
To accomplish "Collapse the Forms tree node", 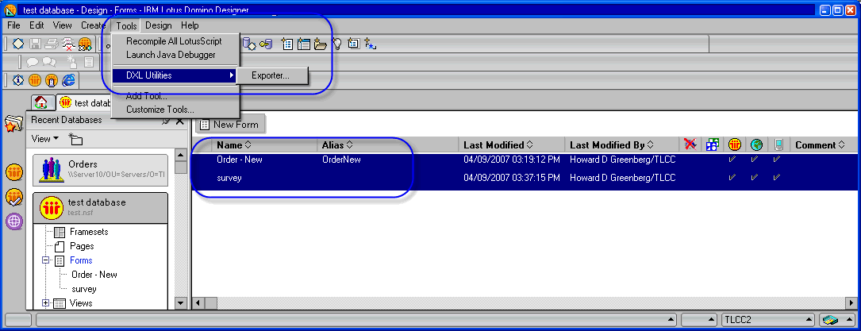I will (x=46, y=260).
